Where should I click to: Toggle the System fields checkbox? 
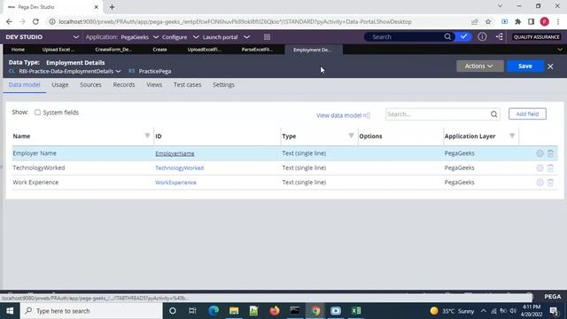pos(37,113)
